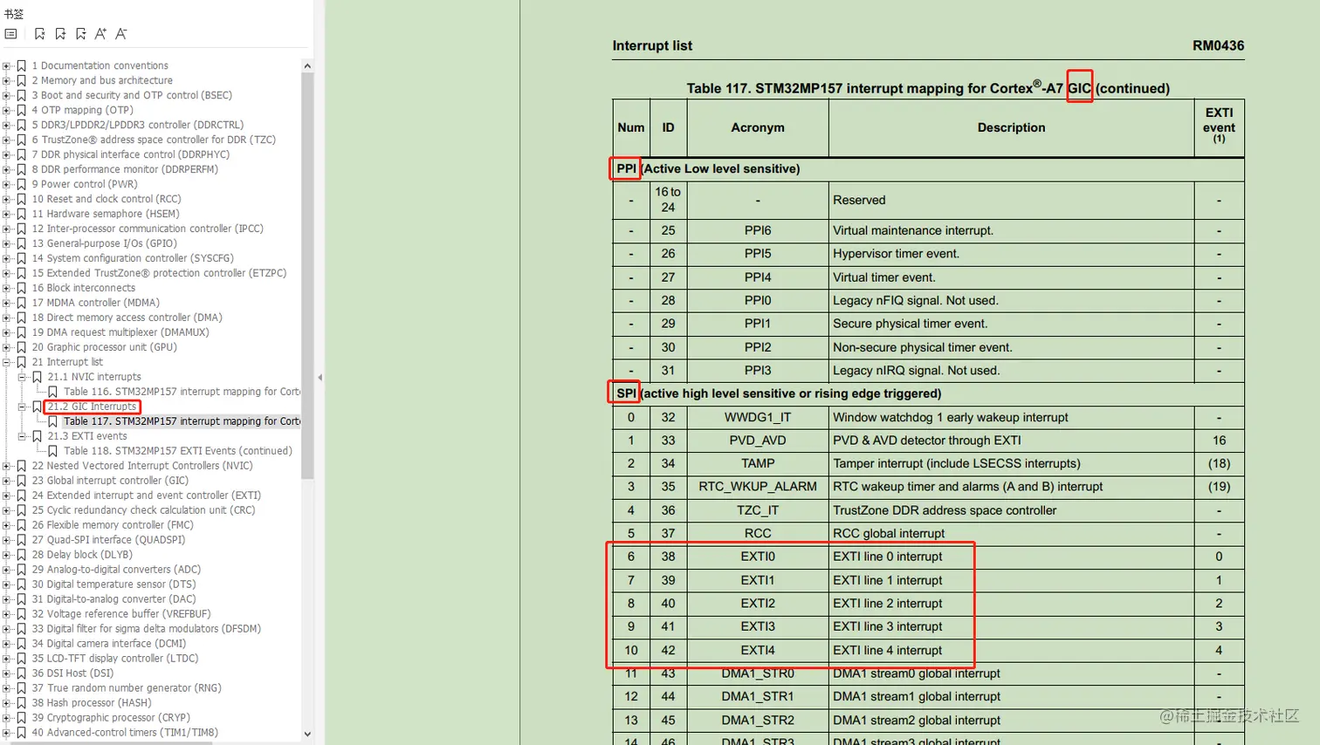The width and height of the screenshot is (1320, 745).
Task: Increase bookmark text size with A+ icon
Action: point(100,34)
